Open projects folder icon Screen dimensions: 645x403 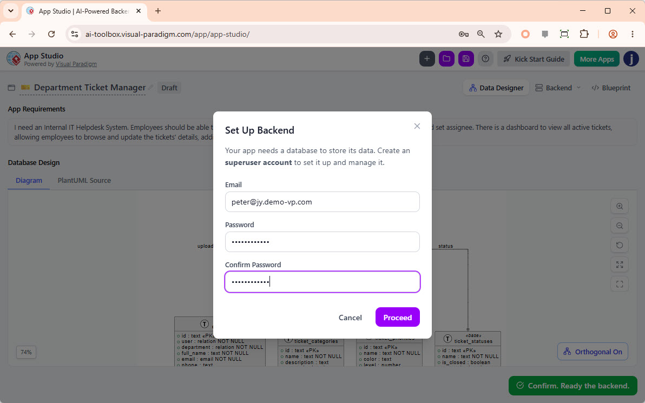point(446,59)
